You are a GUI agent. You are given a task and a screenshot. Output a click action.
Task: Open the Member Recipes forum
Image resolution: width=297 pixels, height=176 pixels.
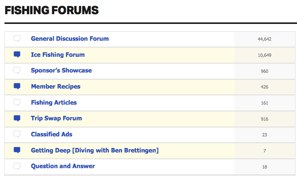click(56, 86)
